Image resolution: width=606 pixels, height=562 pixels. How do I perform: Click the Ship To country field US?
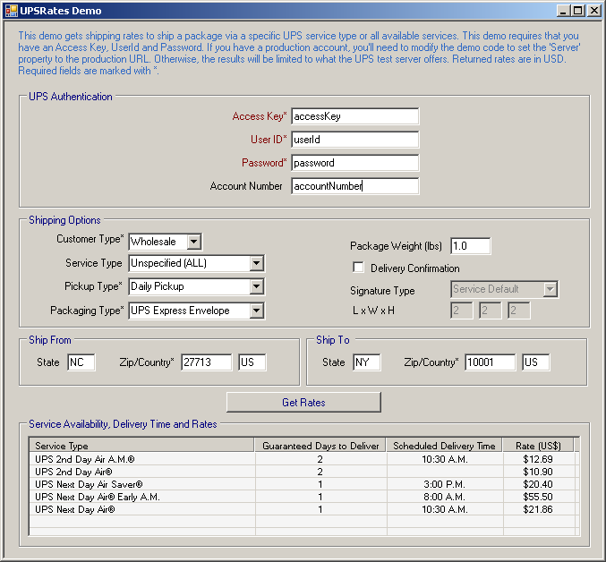tap(535, 362)
